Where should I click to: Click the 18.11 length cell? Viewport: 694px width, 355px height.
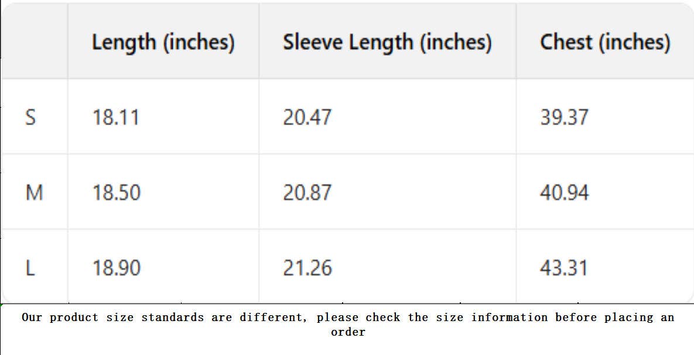116,118
